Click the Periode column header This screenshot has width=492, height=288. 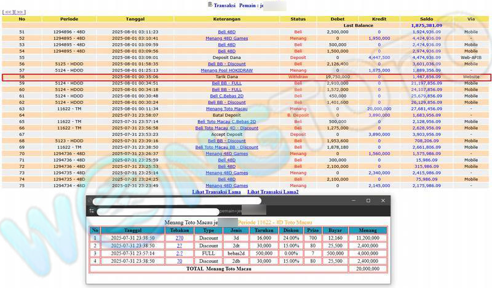pyautogui.click(x=69, y=19)
